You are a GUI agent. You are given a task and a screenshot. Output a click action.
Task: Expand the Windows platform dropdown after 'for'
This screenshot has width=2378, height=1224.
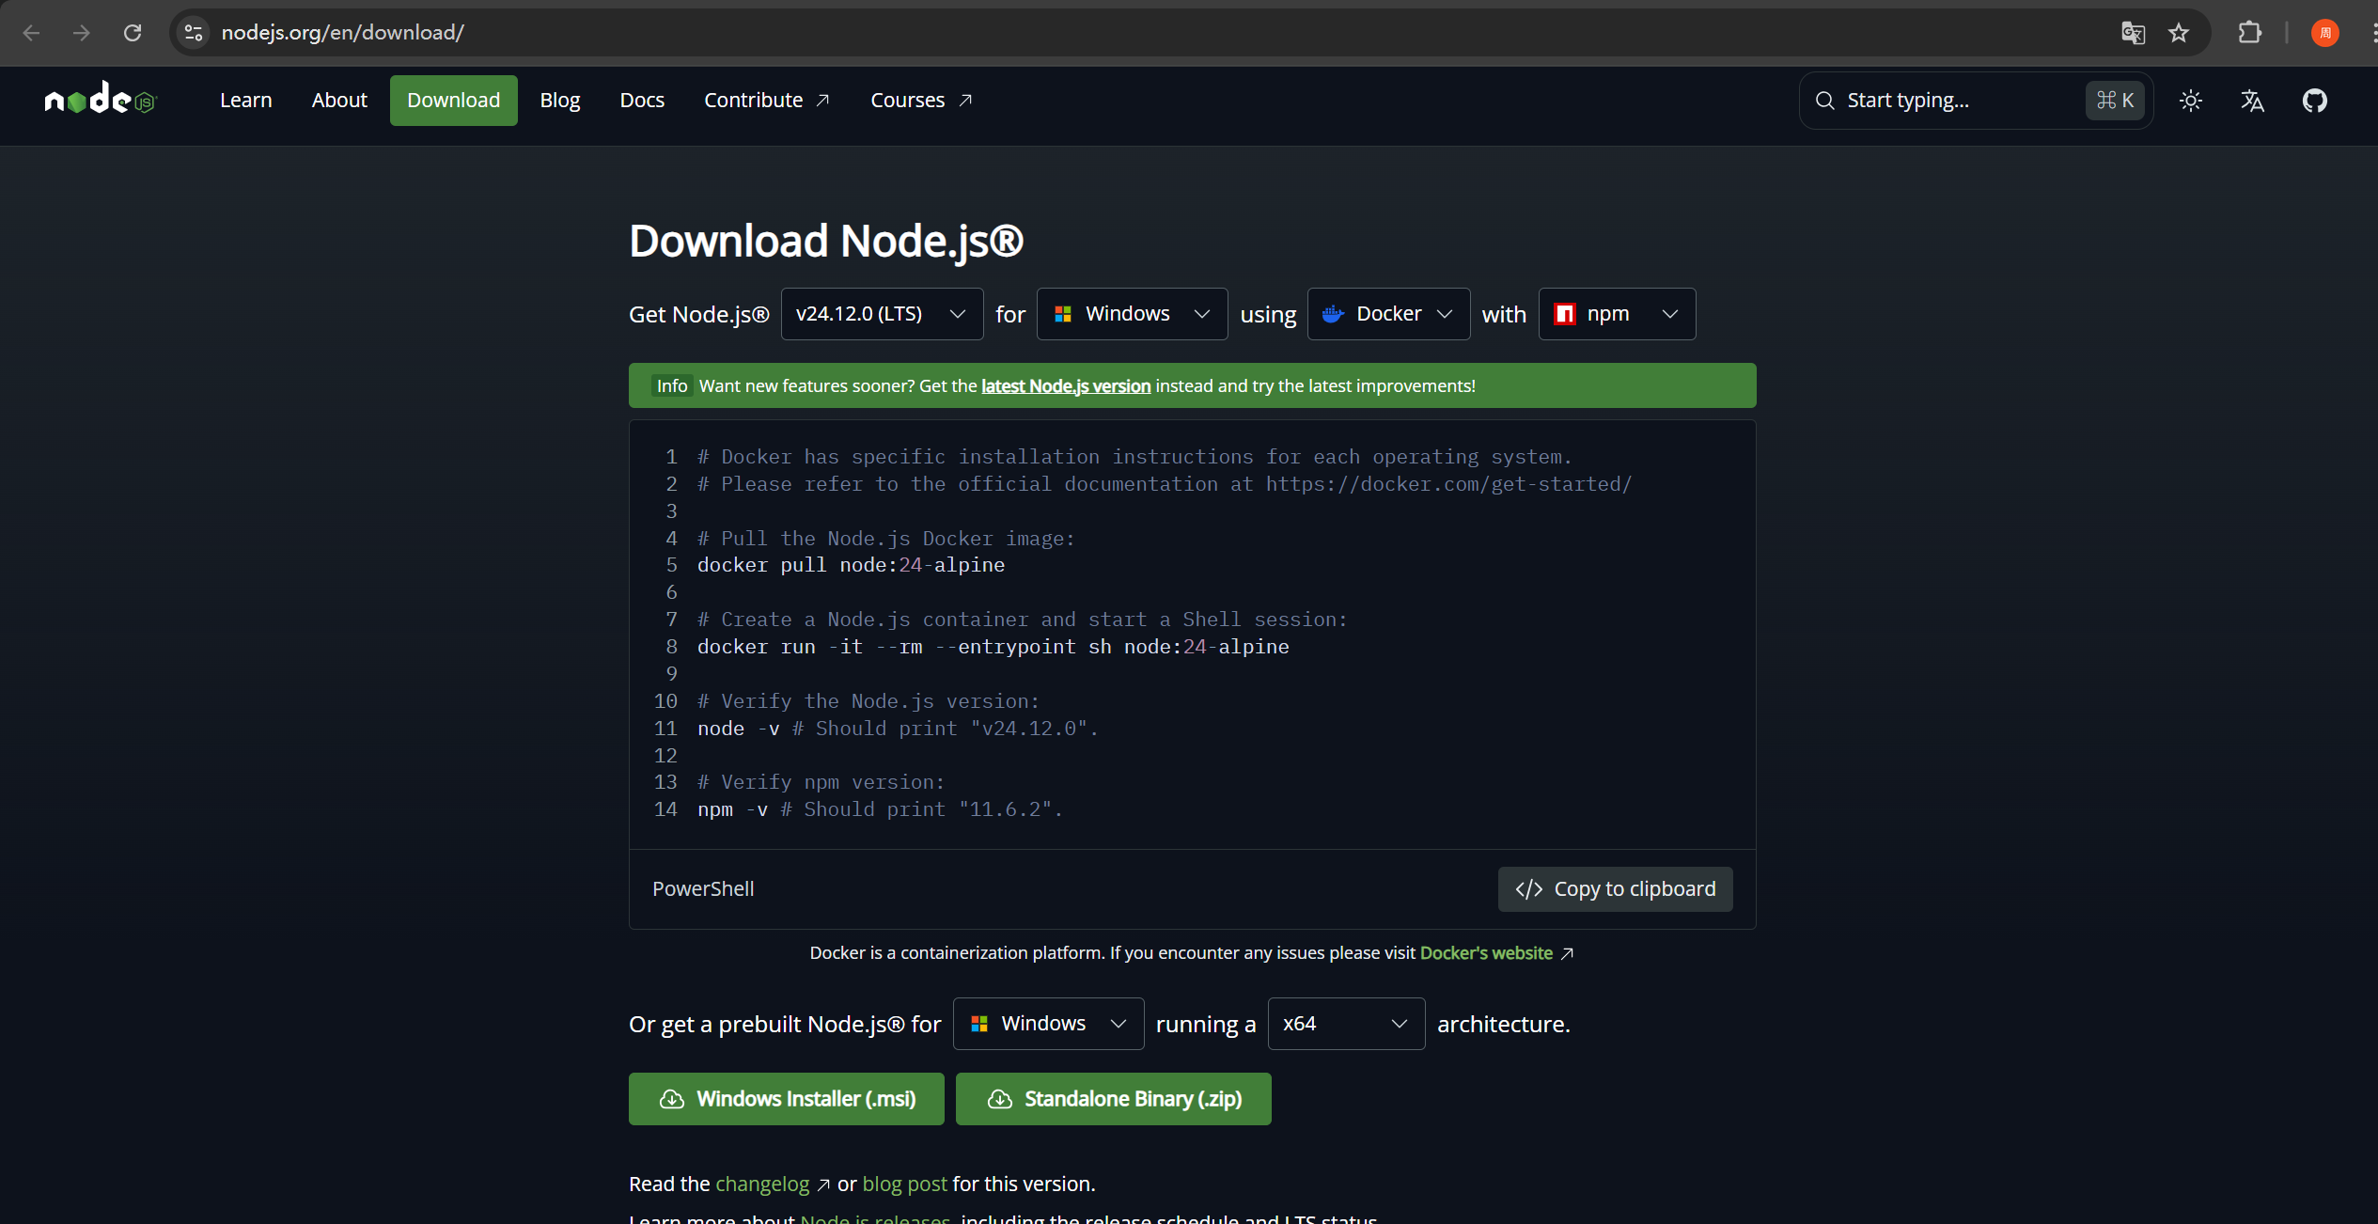pyautogui.click(x=1132, y=314)
